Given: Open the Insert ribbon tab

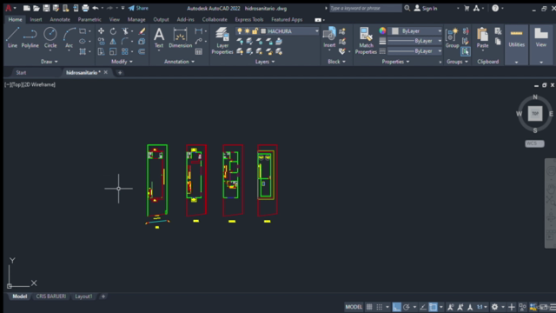Looking at the screenshot, I should click(x=36, y=19).
